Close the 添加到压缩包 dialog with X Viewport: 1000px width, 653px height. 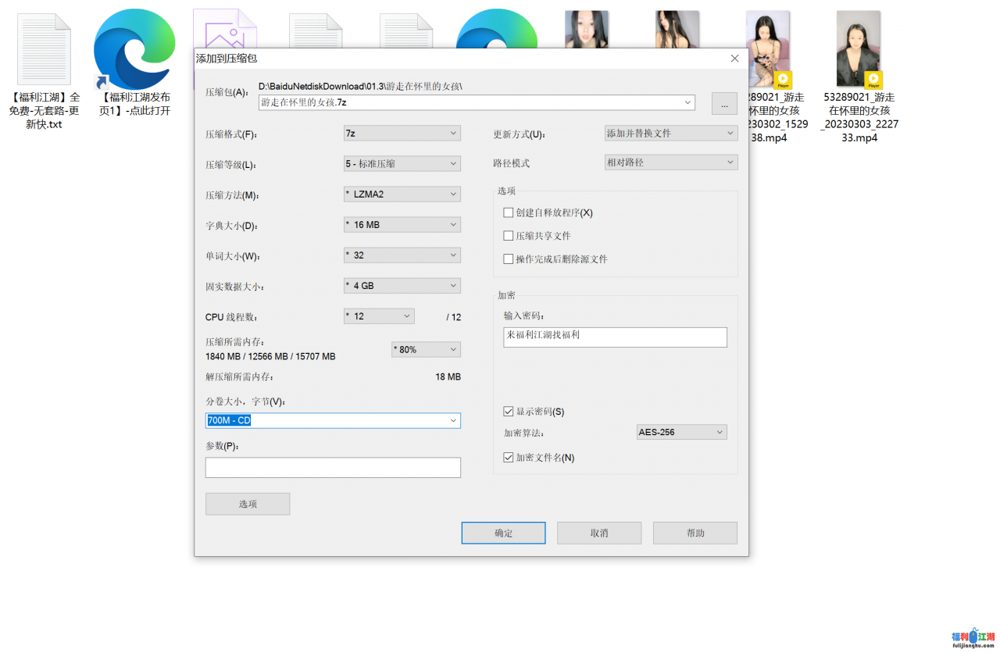pos(734,59)
